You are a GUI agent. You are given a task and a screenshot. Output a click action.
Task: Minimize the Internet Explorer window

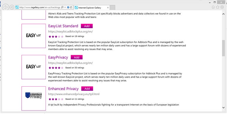coord(210,2)
